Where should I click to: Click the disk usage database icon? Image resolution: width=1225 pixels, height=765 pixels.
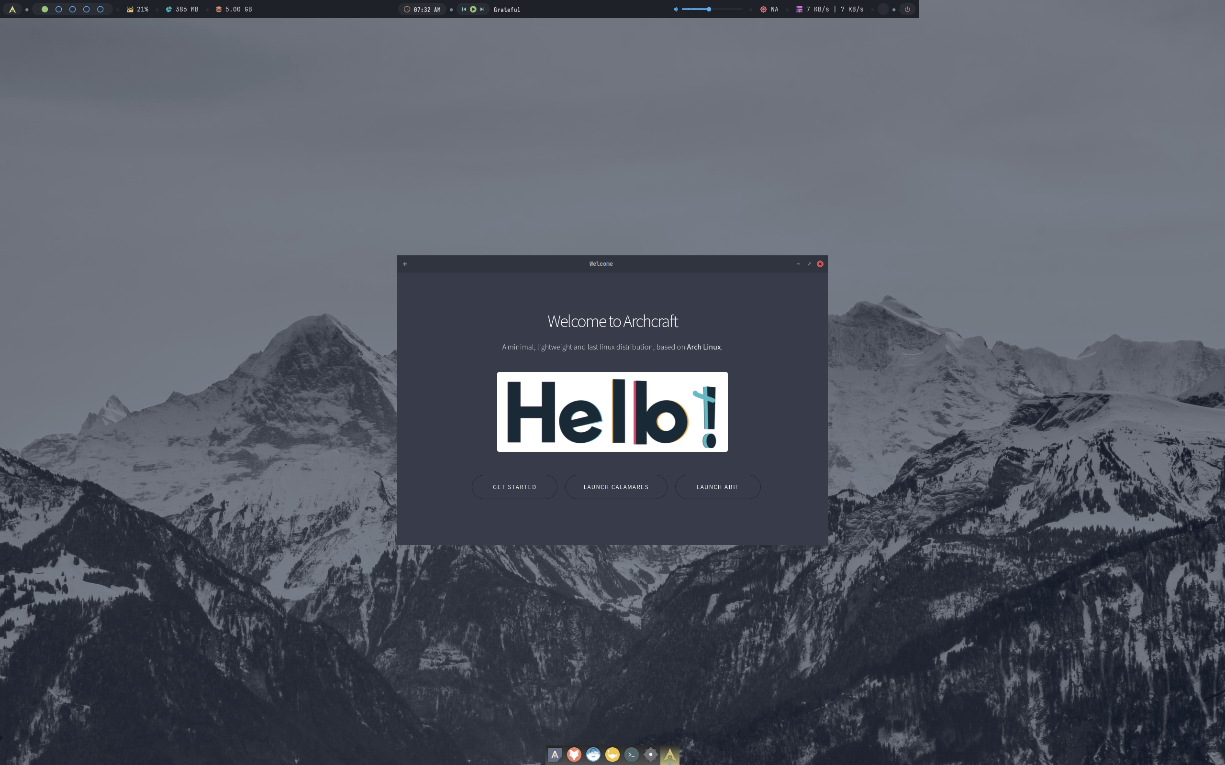pyautogui.click(x=219, y=9)
